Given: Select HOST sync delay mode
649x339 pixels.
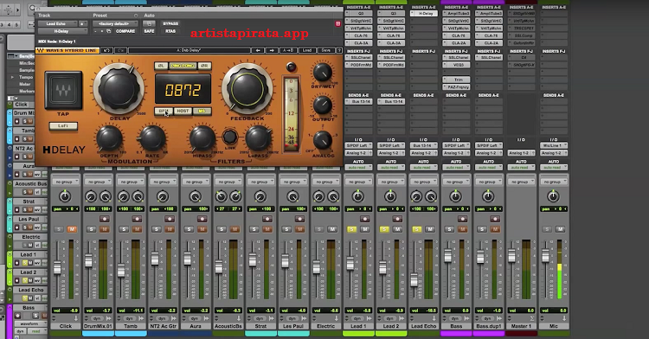Looking at the screenshot, I should [x=183, y=112].
